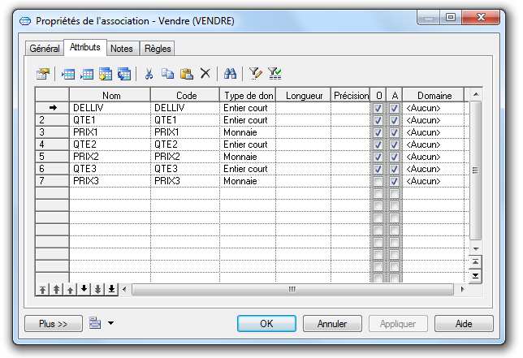Switch to the Général tab
The width and height of the screenshot is (523, 358).
(45, 49)
